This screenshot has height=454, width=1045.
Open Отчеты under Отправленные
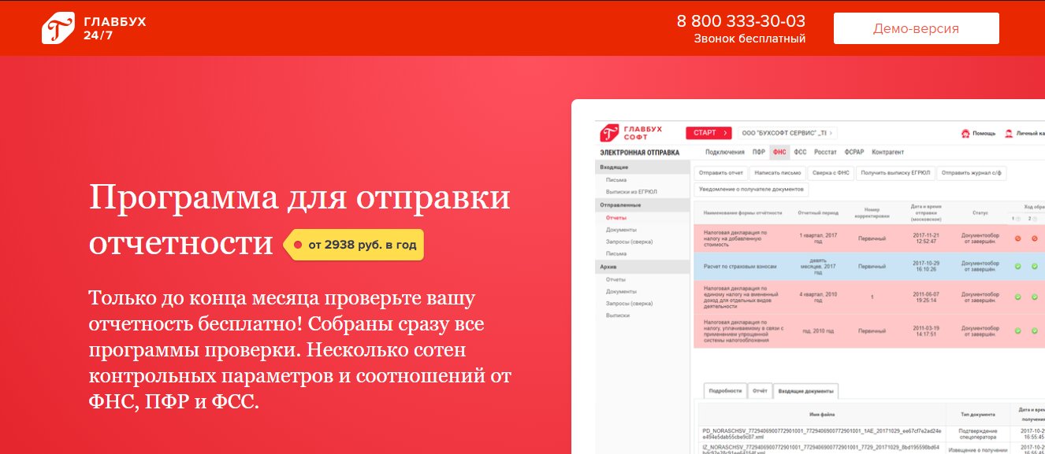(615, 217)
